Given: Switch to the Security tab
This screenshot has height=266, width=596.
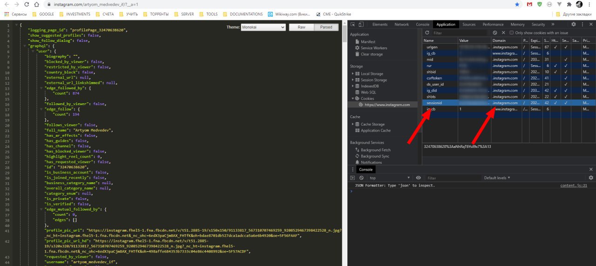Looking at the screenshot, I should [538, 24].
